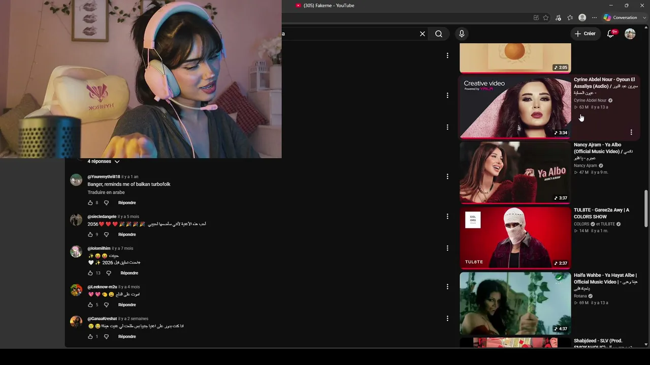Screen dimensions: 650x365
Task: Open @GanaaKreshat's profile avatar
Action: coord(76,322)
